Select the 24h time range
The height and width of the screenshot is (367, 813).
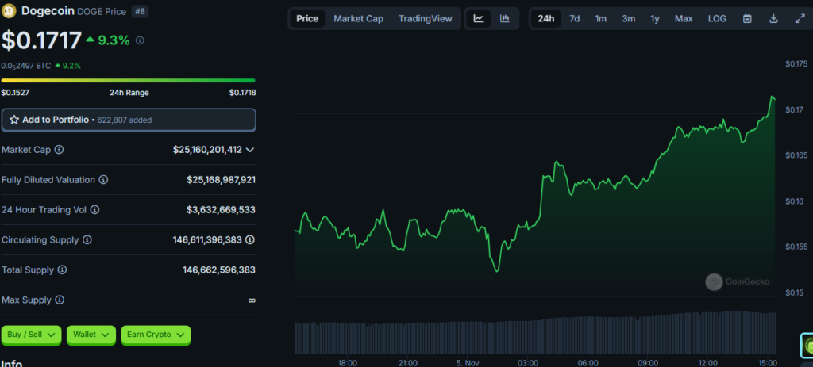coord(546,19)
